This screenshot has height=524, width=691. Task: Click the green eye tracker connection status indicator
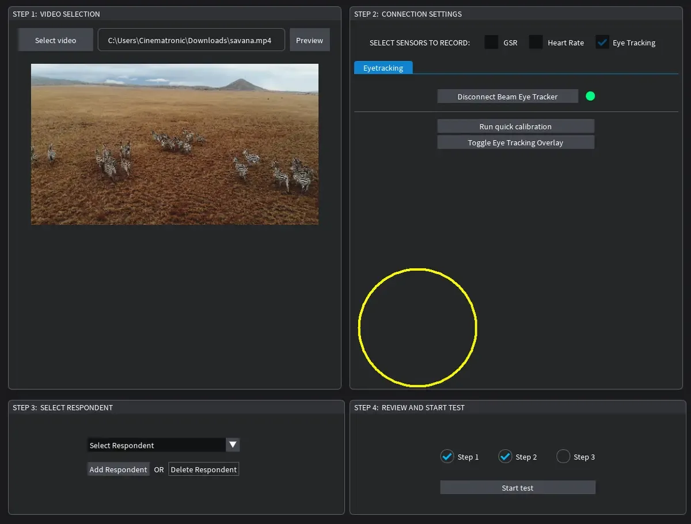pos(590,96)
